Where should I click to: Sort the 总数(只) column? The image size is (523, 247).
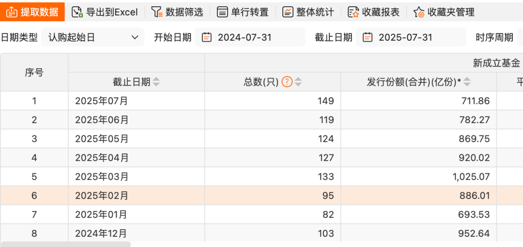click(298, 82)
